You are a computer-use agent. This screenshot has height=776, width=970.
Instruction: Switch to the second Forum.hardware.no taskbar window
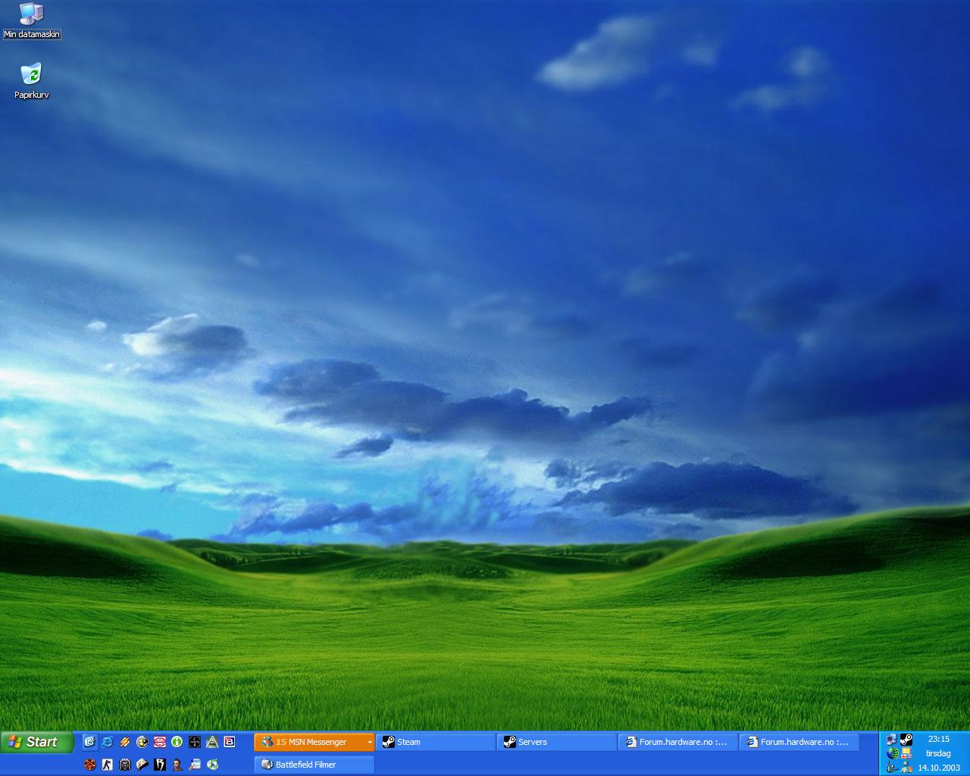[799, 742]
